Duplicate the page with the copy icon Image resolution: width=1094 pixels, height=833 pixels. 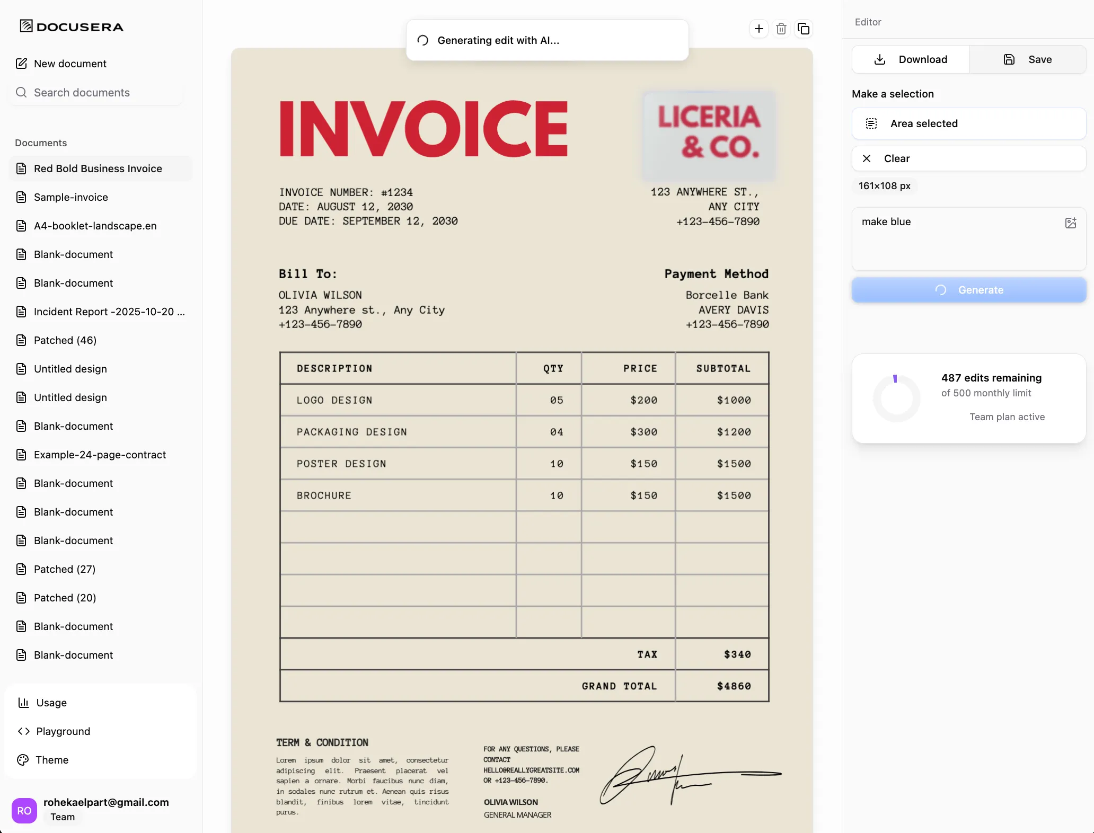click(x=804, y=29)
